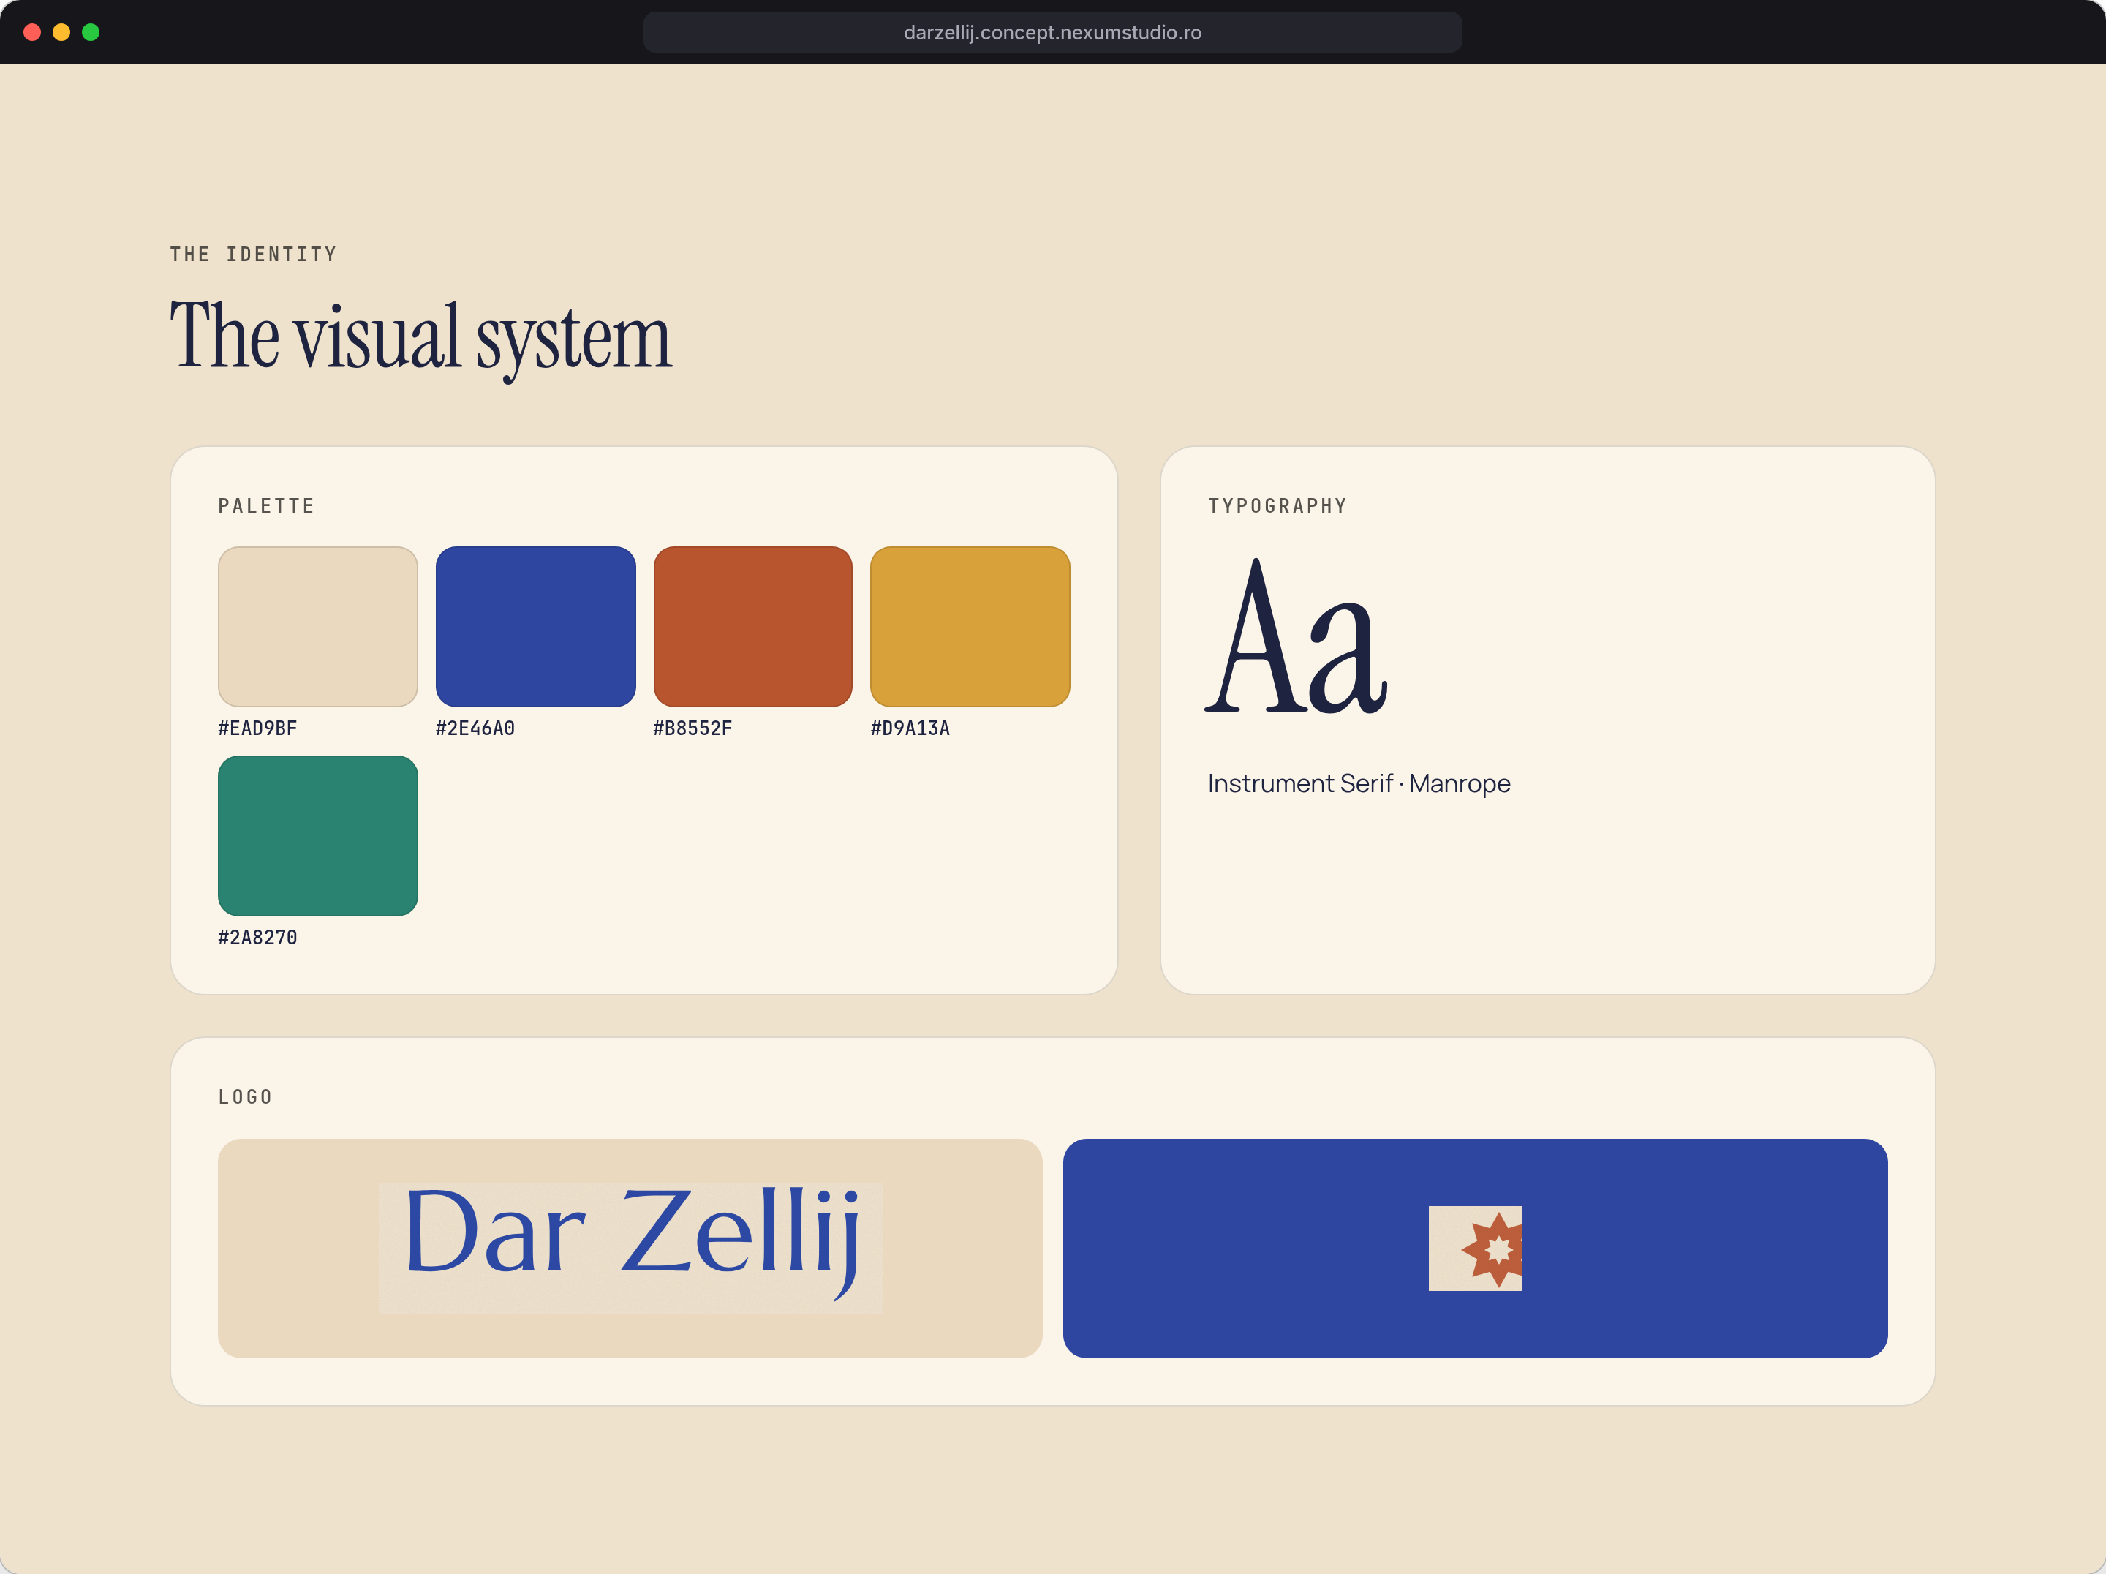Minimize the window with yellow button

62,32
